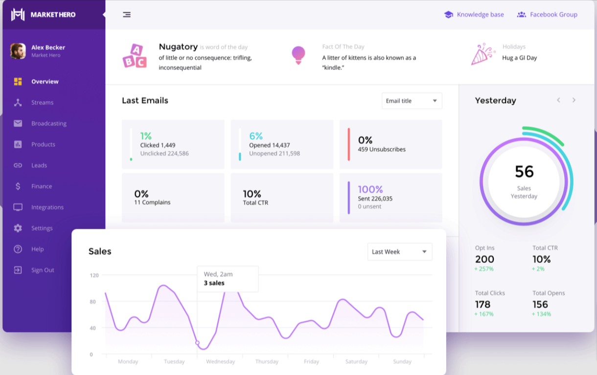Collapse the sidebar using the notch arrow

point(104,15)
